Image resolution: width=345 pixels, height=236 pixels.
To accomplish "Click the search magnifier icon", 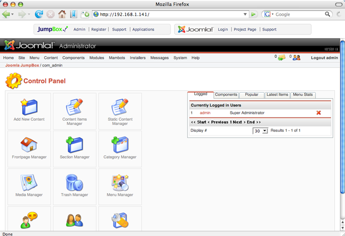I will click(x=327, y=14).
